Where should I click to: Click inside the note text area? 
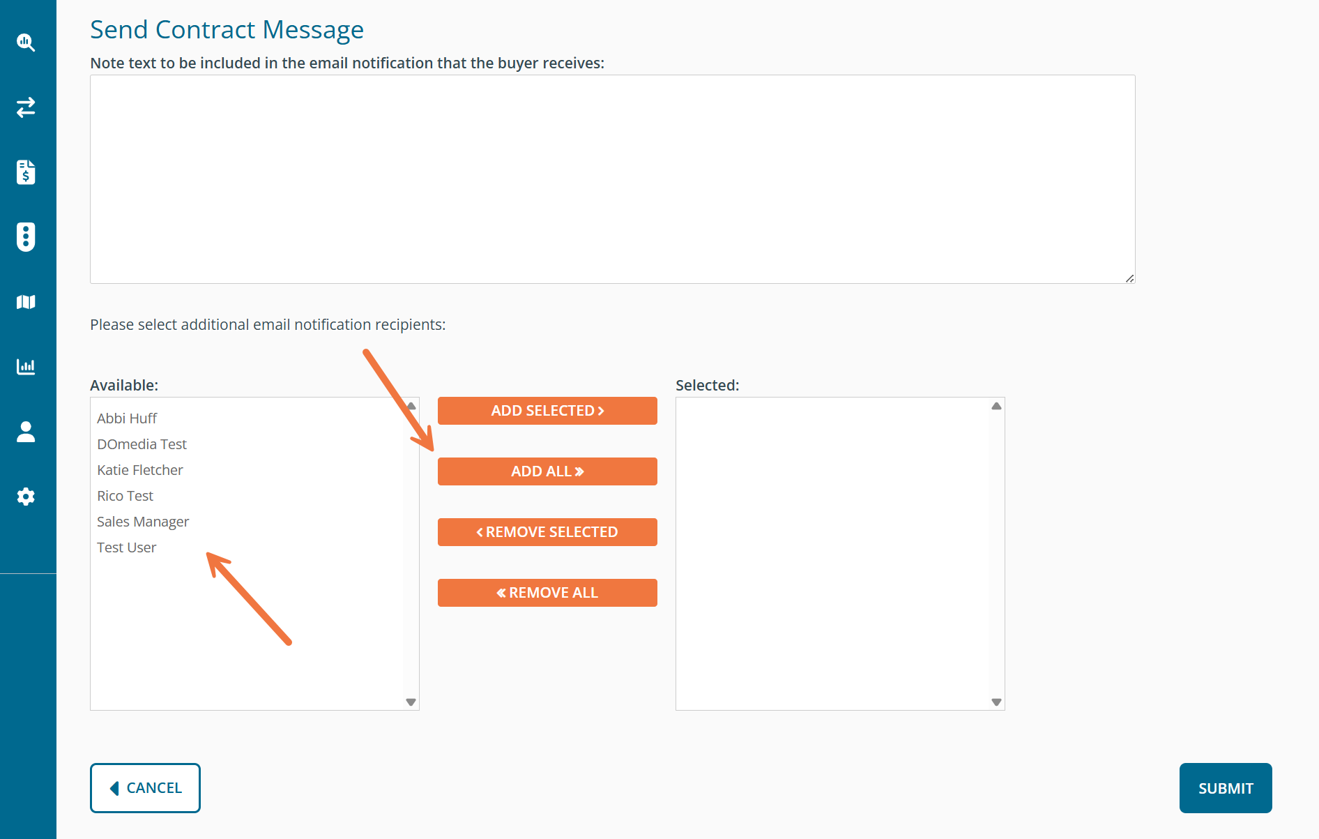click(612, 179)
